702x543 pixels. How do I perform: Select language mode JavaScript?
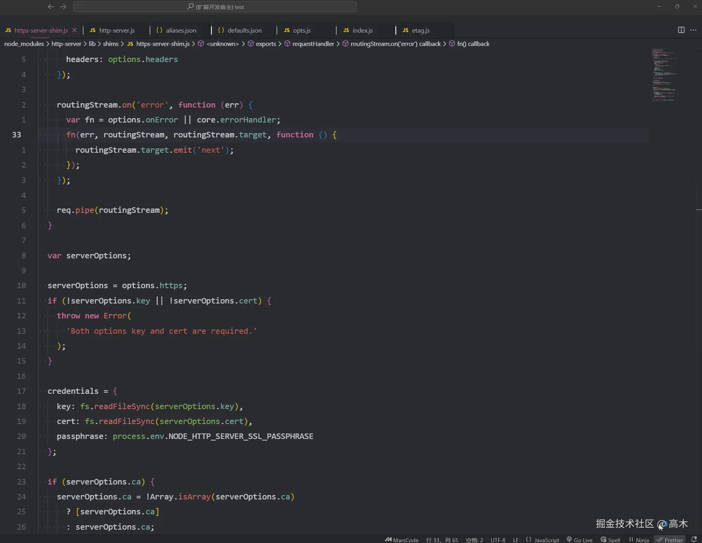(542, 540)
